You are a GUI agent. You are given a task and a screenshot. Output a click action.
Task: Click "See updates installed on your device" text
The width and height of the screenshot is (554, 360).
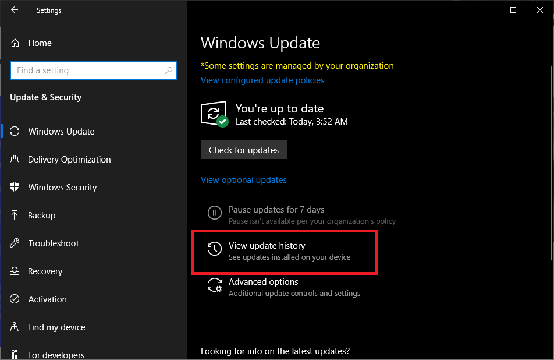click(x=289, y=257)
